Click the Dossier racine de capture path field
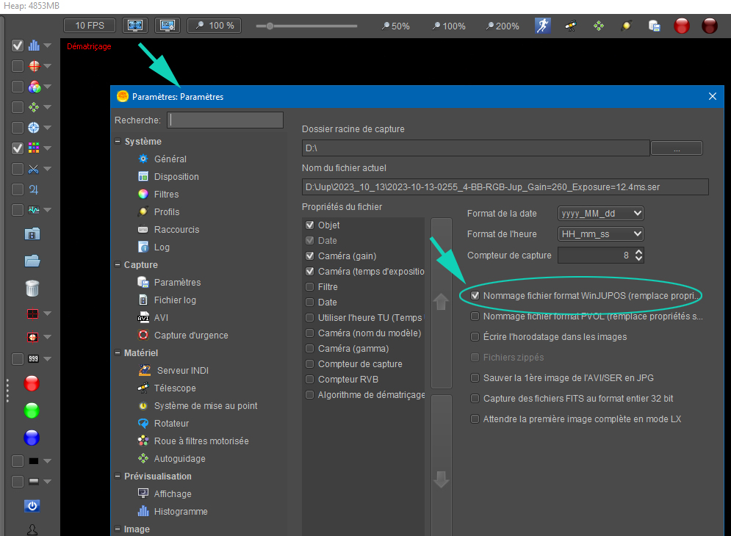Screen dimensions: 731x536 [x=475, y=148]
